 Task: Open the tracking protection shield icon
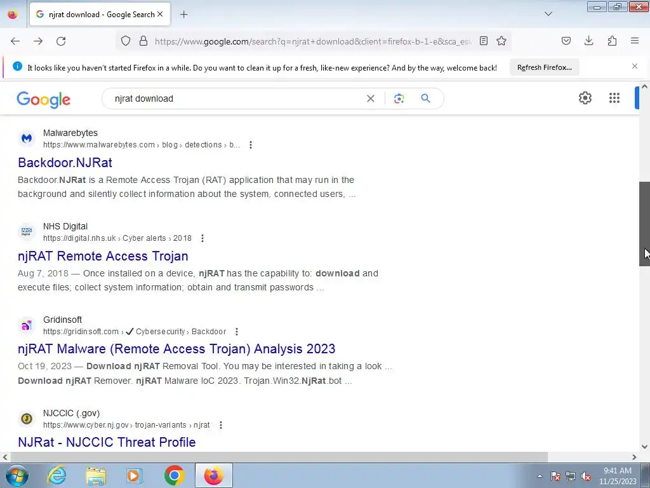(x=126, y=41)
